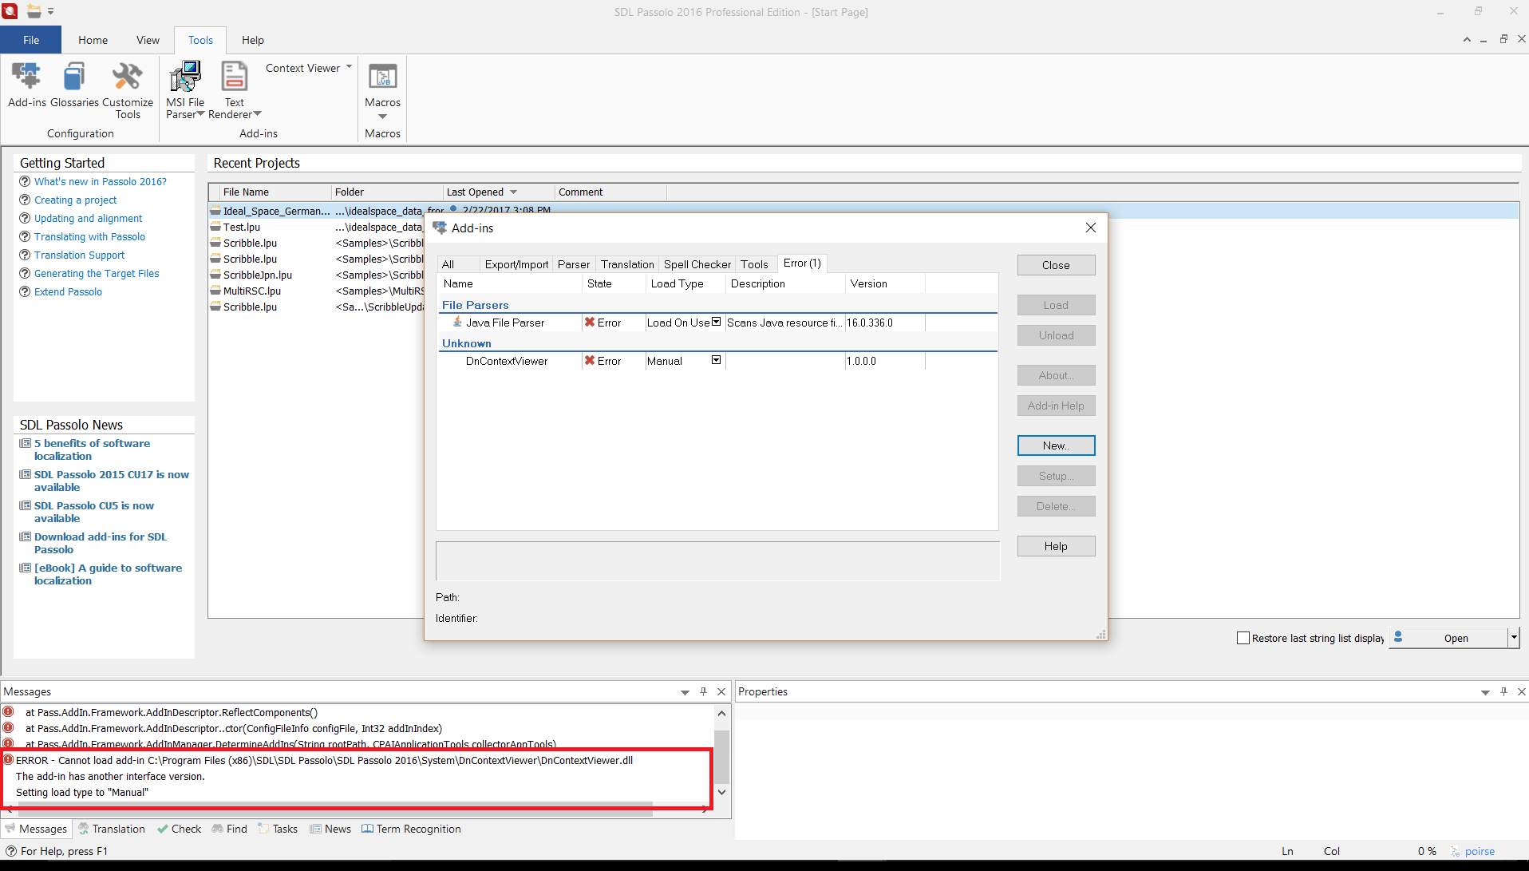Open the Download add-ins for SDL Passolo link
The height and width of the screenshot is (871, 1529).
click(x=101, y=543)
